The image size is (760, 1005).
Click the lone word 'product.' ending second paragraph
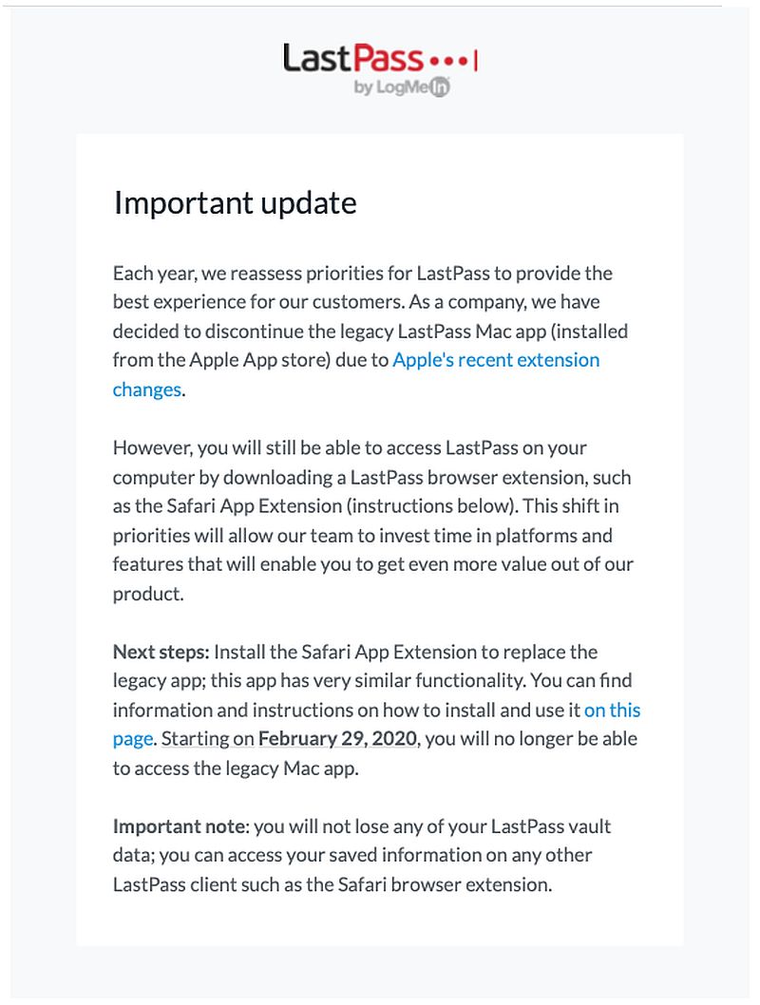(x=147, y=594)
